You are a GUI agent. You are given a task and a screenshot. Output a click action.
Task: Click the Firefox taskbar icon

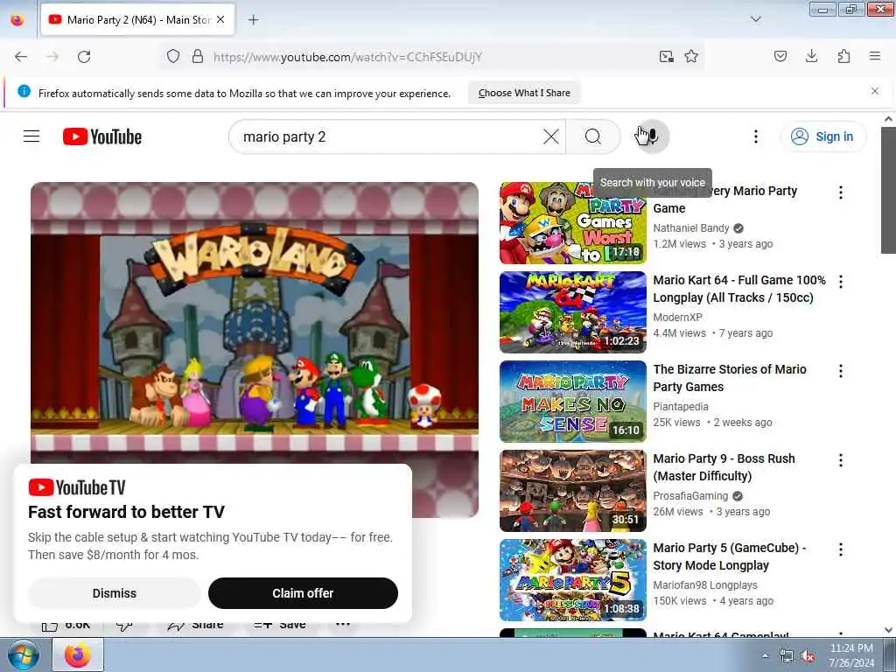pyautogui.click(x=78, y=654)
